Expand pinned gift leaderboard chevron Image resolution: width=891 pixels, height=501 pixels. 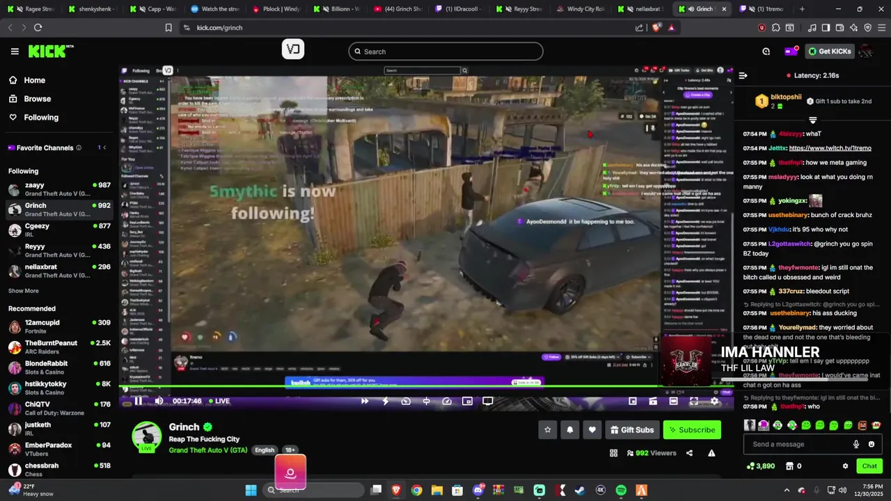coord(812,120)
